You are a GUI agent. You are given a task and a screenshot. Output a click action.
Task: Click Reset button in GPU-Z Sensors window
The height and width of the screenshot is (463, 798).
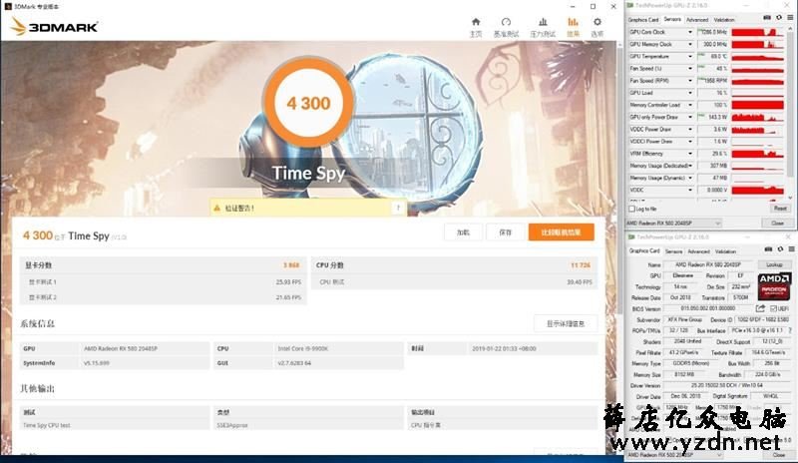pos(780,209)
